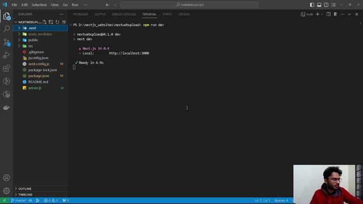The height and width of the screenshot is (204, 363).
Task: Toggle the secondary sidebar layout icon
Action: [326, 5]
